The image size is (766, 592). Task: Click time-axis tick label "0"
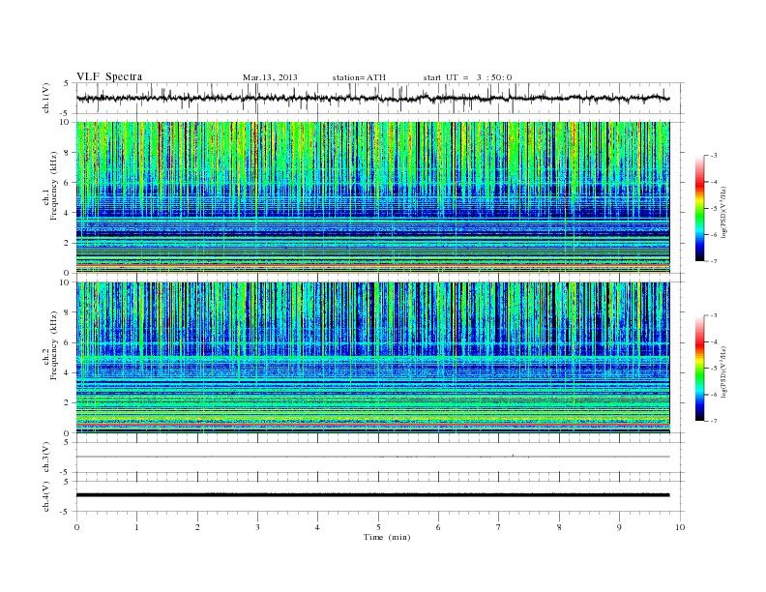(x=76, y=527)
